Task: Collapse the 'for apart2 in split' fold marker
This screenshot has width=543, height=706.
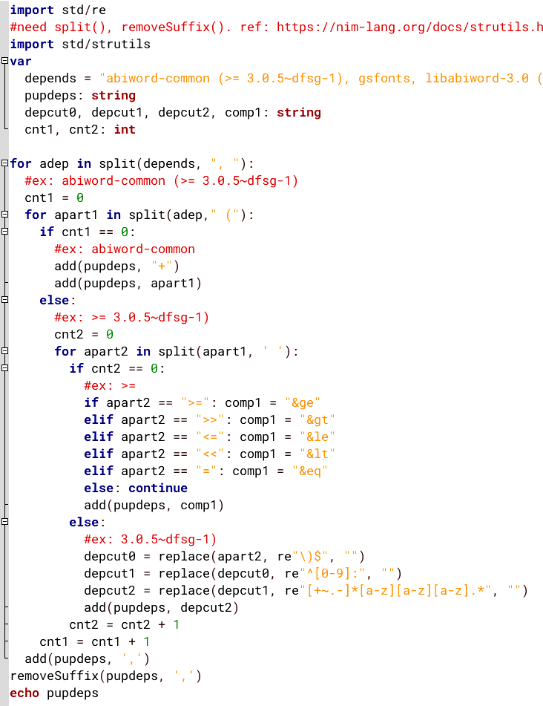Action: coord(4,350)
